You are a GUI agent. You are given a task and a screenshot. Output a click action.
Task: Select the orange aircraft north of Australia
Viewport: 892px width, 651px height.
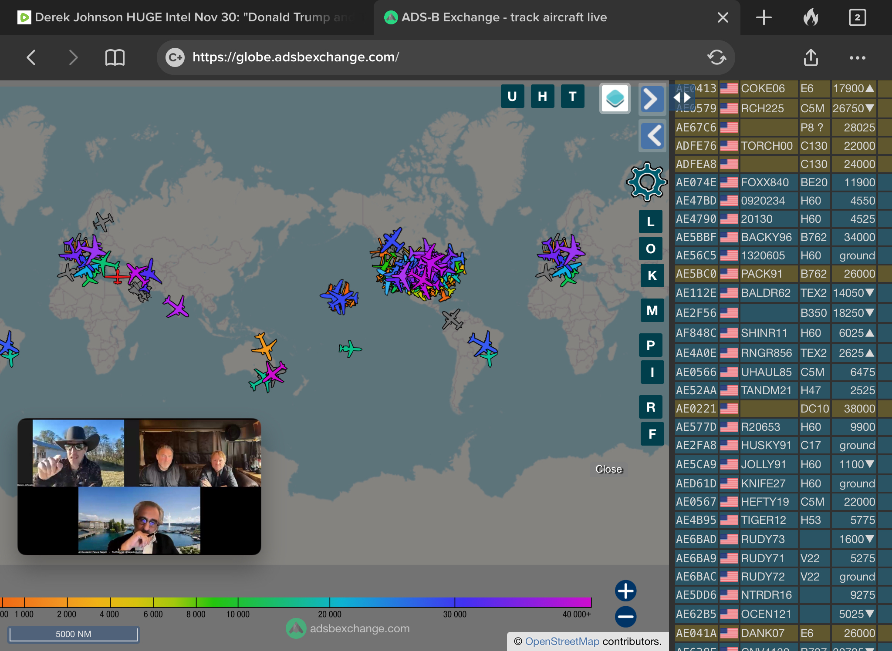pos(264,346)
